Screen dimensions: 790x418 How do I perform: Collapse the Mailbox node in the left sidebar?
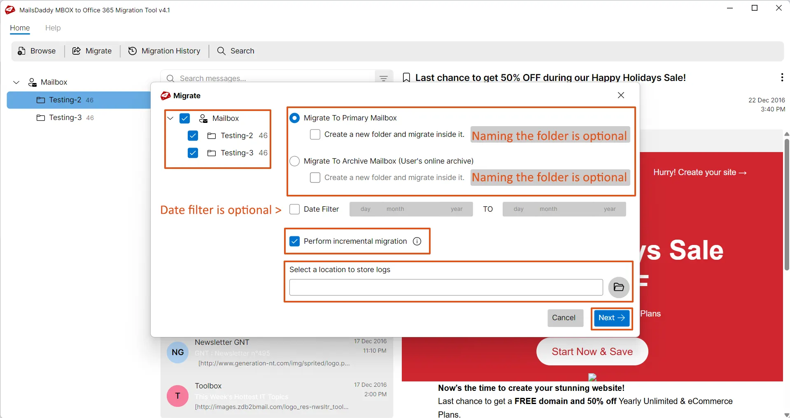pyautogui.click(x=16, y=82)
